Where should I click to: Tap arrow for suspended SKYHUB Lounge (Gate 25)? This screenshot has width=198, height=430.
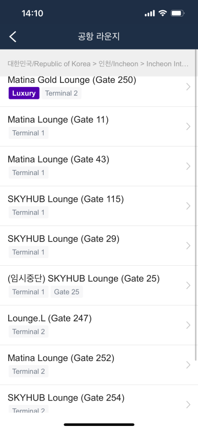pos(188,285)
